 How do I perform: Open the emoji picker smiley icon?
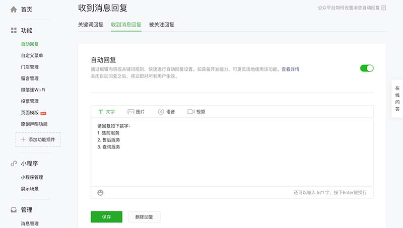point(100,193)
